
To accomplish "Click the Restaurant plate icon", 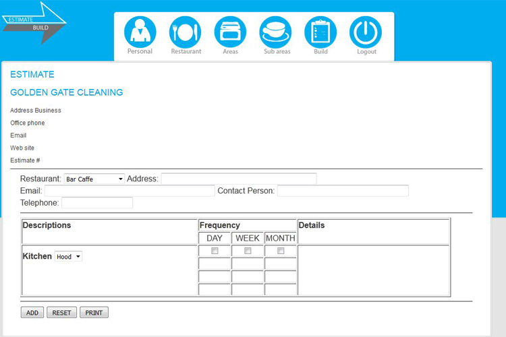I will click(185, 32).
